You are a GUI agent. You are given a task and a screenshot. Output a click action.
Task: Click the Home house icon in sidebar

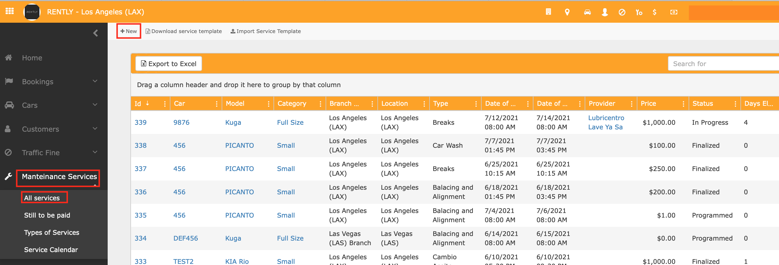coord(9,57)
